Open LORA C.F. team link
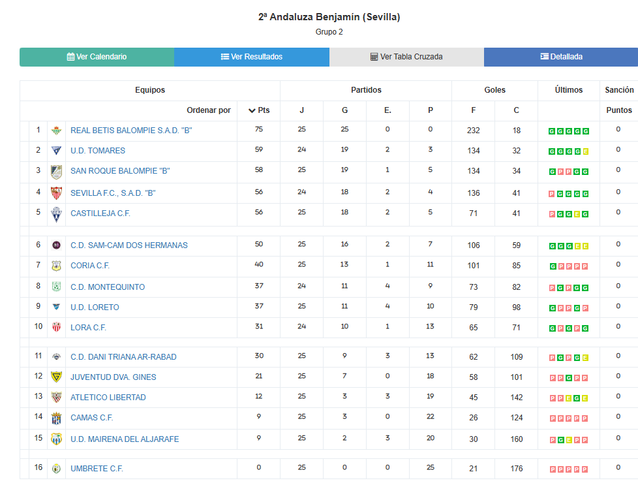The image size is (638, 487). 88,328
